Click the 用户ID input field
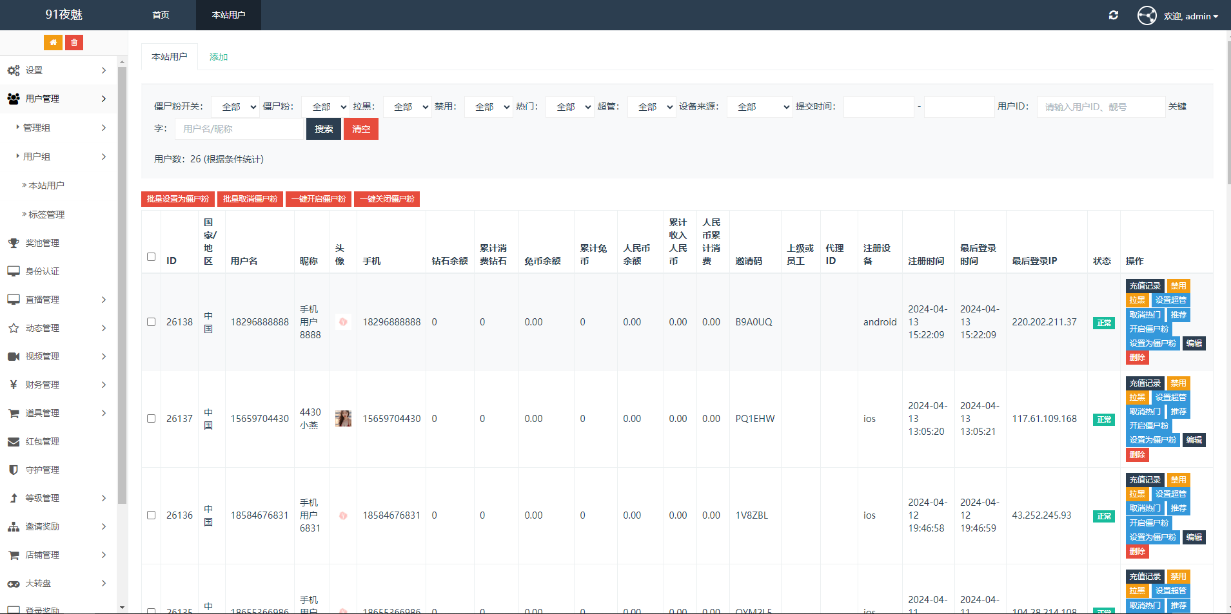 click(x=1100, y=107)
